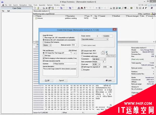Open the Specialist menu
Image resolution: width=156 pixels, height=115 pixels.
pos(42,5)
